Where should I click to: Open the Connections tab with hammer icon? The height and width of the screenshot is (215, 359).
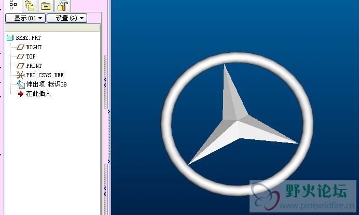[62, 6]
